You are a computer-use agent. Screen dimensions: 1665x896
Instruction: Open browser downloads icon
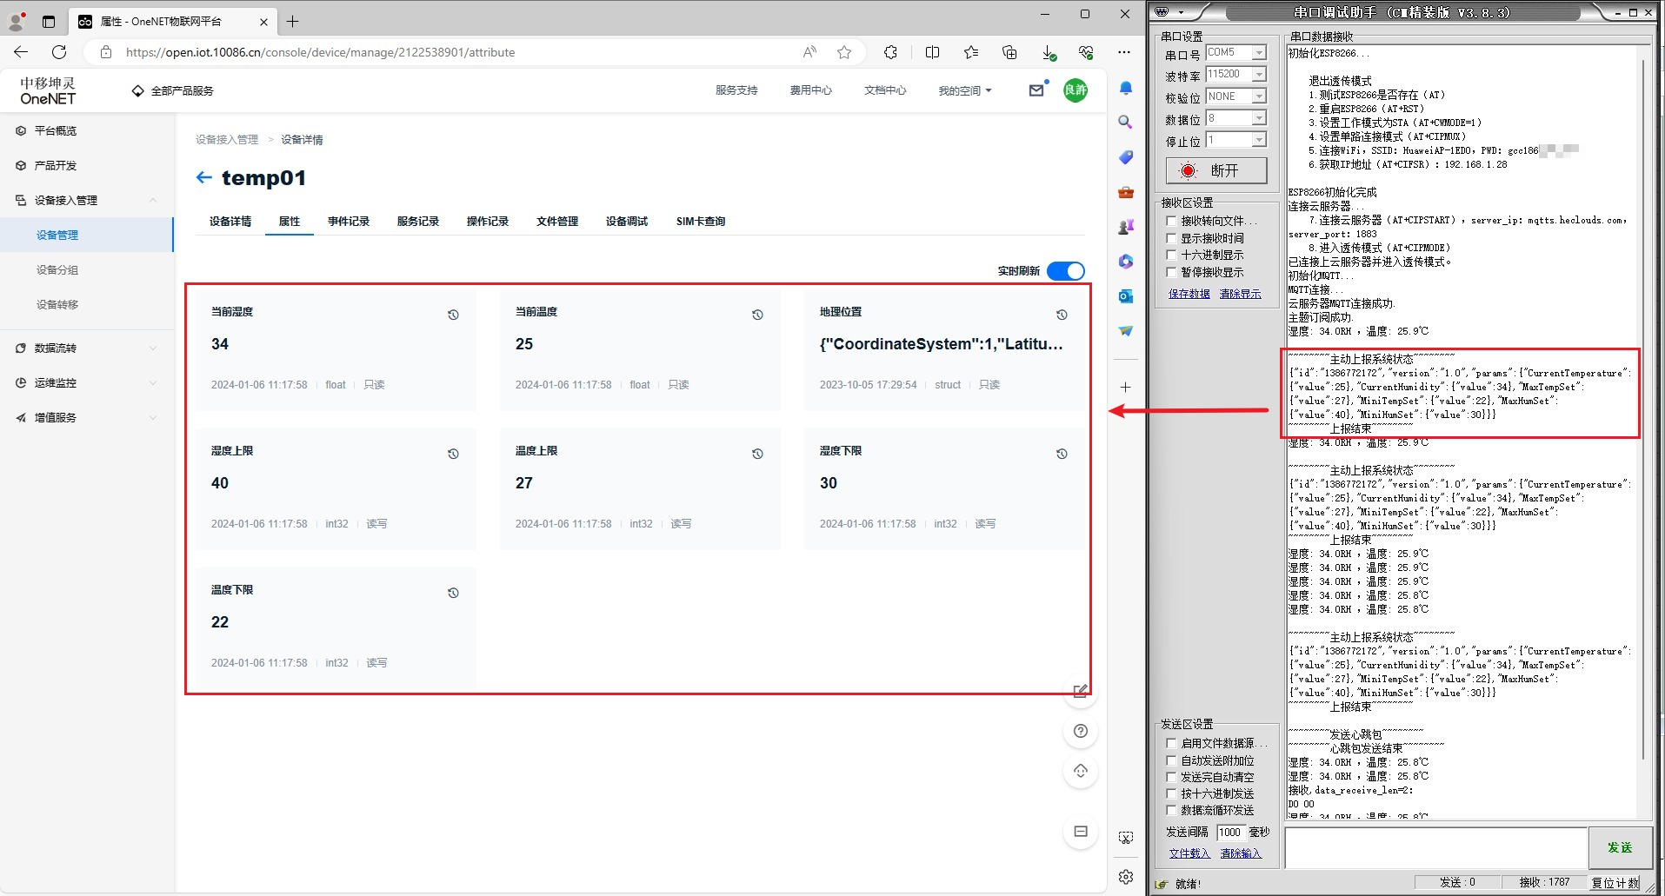(x=1049, y=52)
